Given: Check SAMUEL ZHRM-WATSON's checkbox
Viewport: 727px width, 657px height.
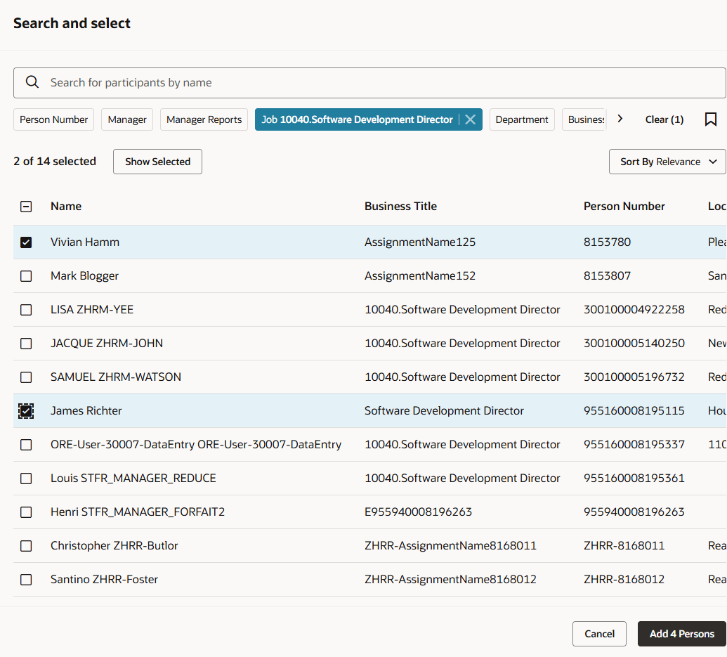Looking at the screenshot, I should pos(26,377).
